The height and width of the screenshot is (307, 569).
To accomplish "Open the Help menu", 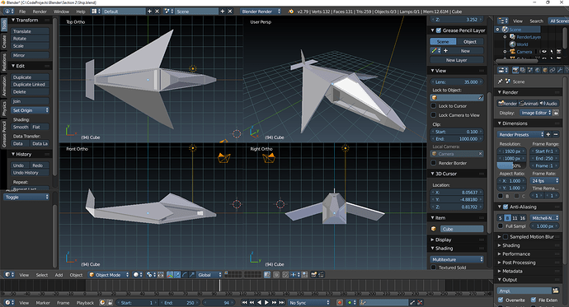I will tap(81, 12).
